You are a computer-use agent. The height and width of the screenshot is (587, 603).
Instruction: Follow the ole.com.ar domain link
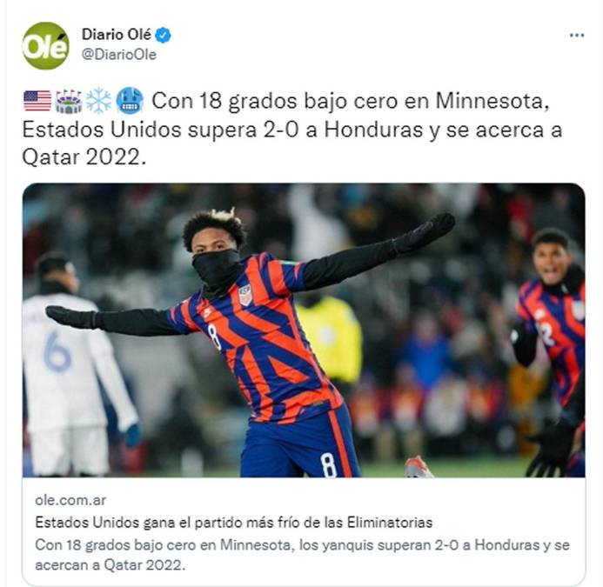(x=70, y=500)
